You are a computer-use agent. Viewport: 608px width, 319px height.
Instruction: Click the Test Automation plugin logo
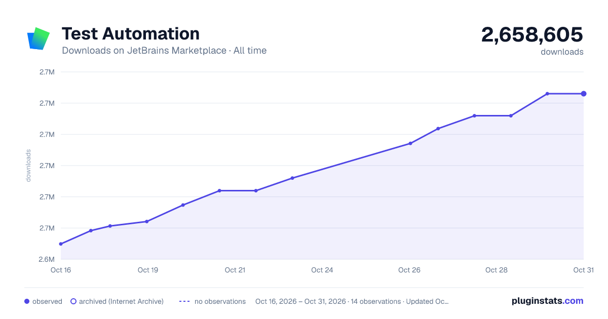pyautogui.click(x=39, y=38)
